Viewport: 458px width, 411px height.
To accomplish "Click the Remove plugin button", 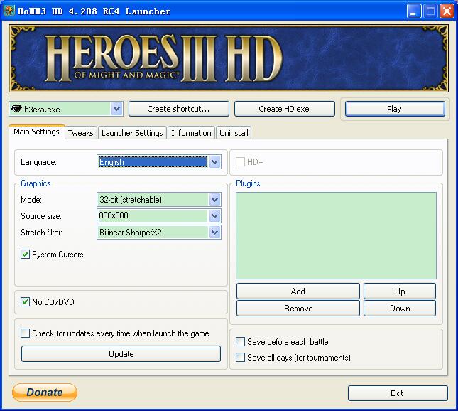I will pyautogui.click(x=298, y=309).
